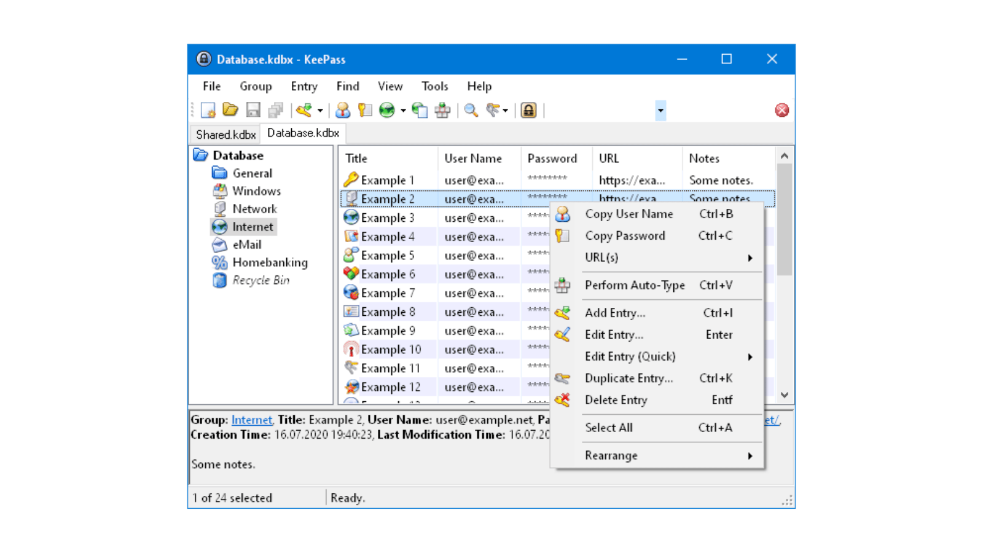The height and width of the screenshot is (553, 983).
Task: Choose Perform Auto-Type in context menu
Action: 657,285
